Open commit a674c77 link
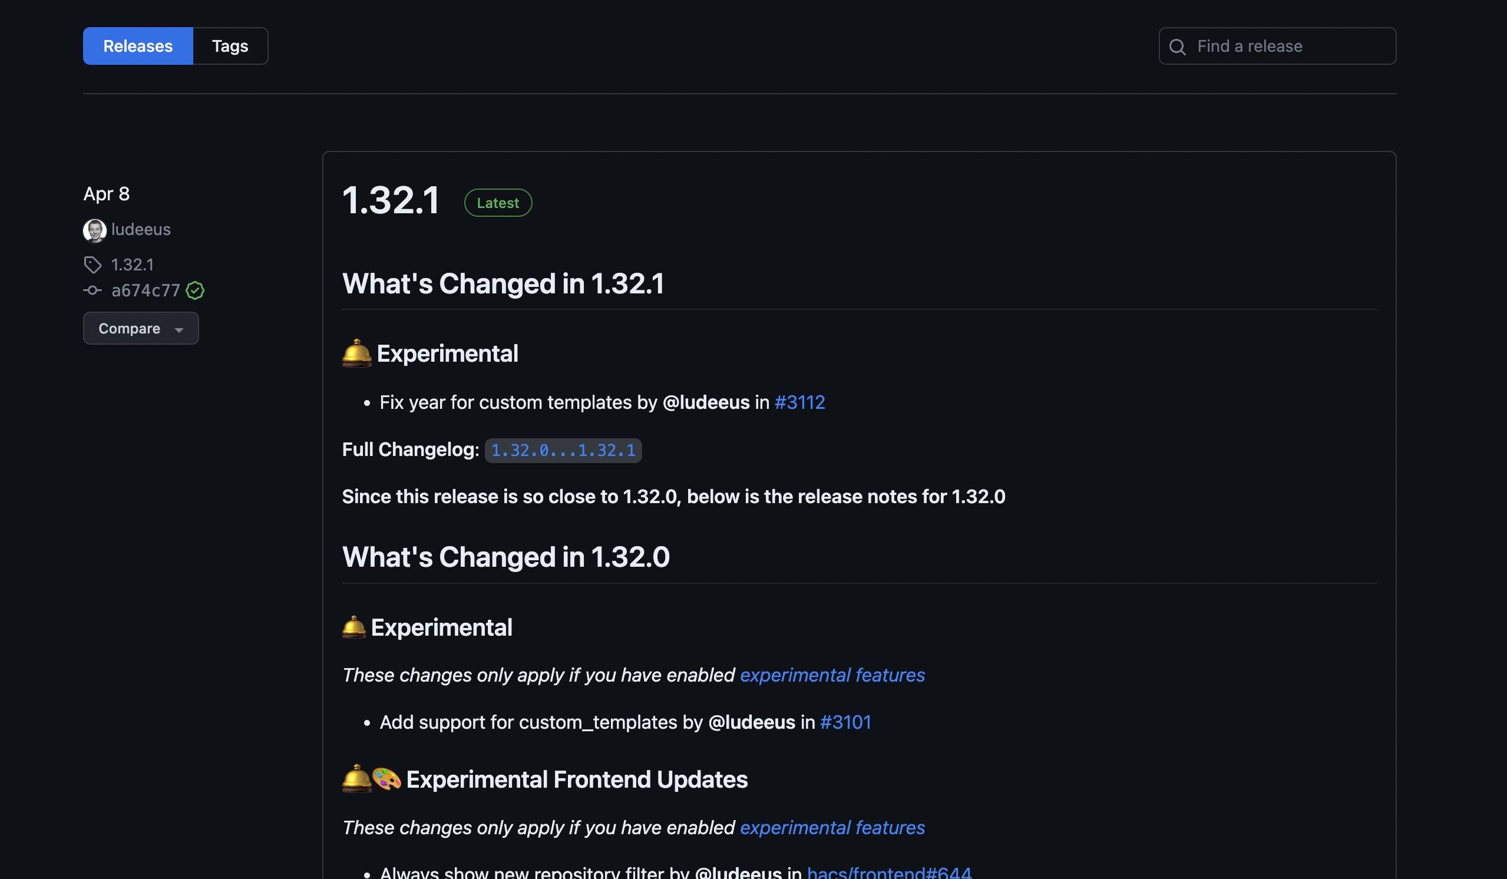This screenshot has width=1507, height=879. (146, 290)
